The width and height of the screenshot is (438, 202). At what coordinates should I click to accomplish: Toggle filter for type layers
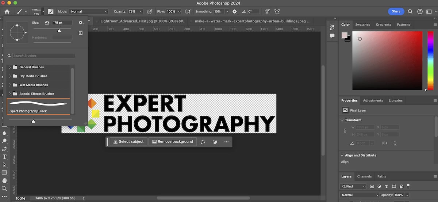tap(387, 186)
